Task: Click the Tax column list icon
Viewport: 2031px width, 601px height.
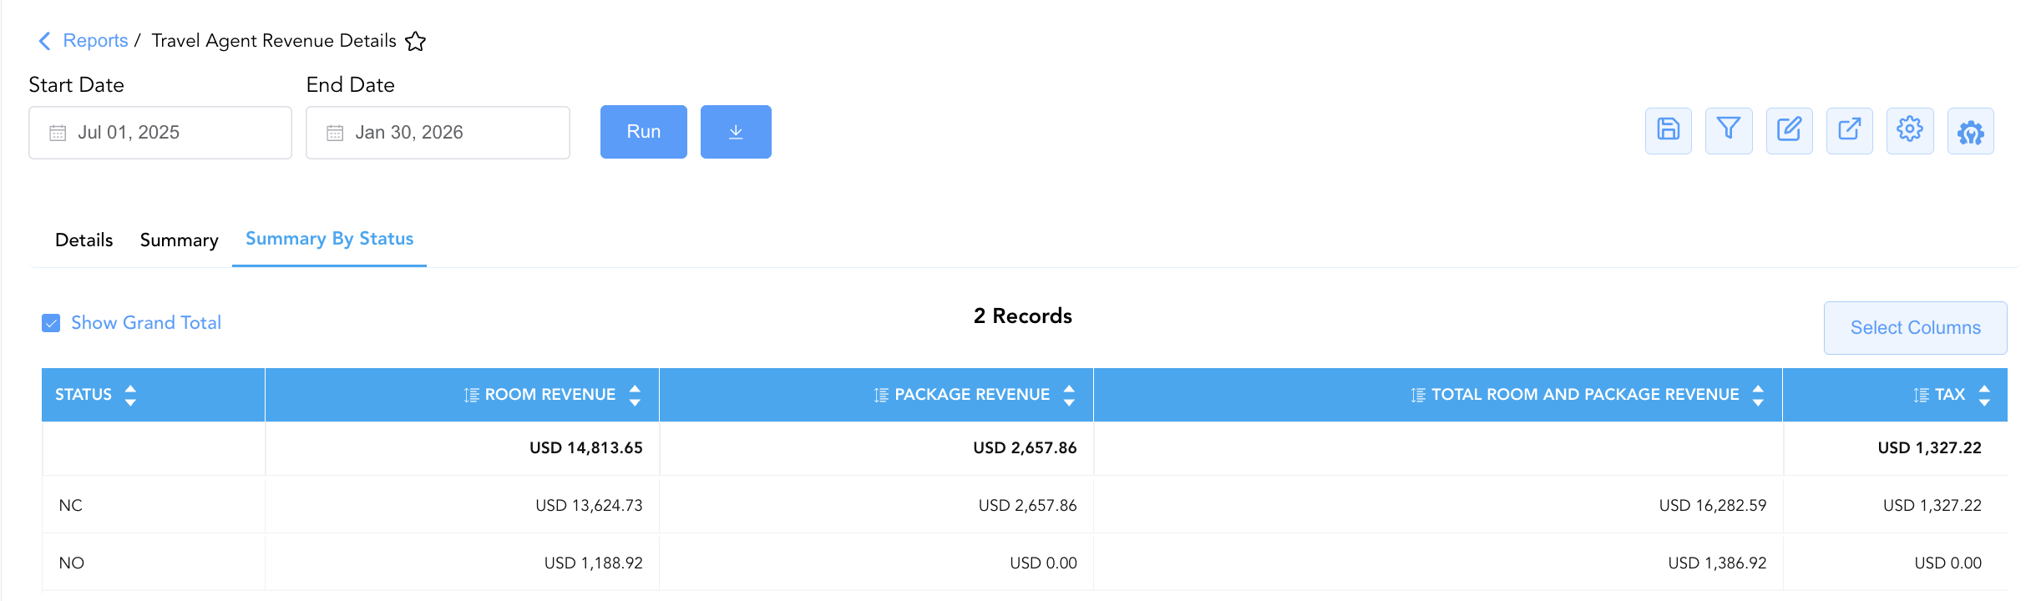Action: (1922, 395)
